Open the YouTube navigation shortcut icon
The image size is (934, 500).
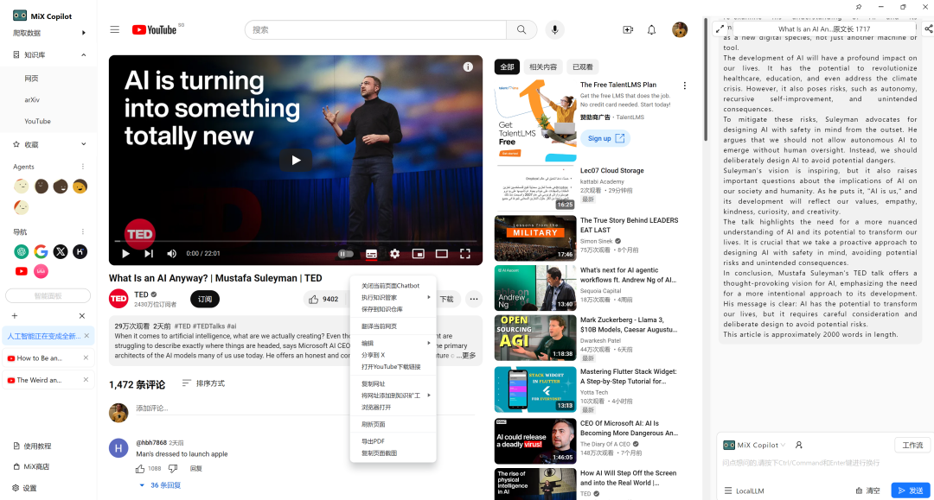click(22, 271)
